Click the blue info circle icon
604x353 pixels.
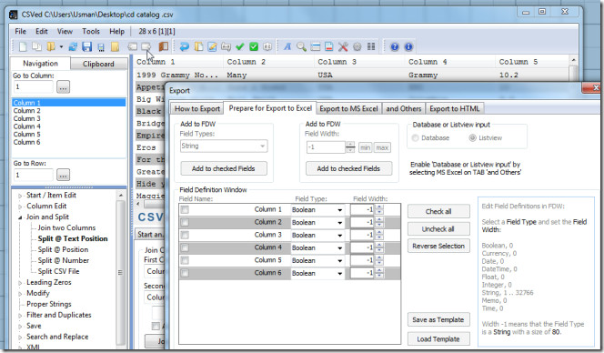pos(408,46)
